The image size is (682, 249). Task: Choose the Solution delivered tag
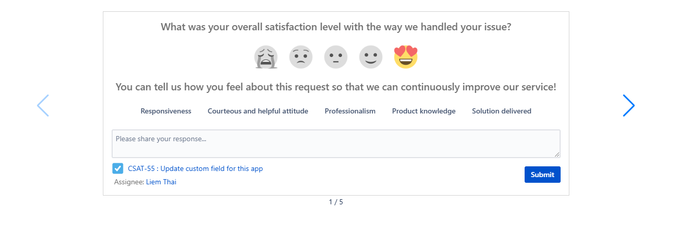[501, 111]
